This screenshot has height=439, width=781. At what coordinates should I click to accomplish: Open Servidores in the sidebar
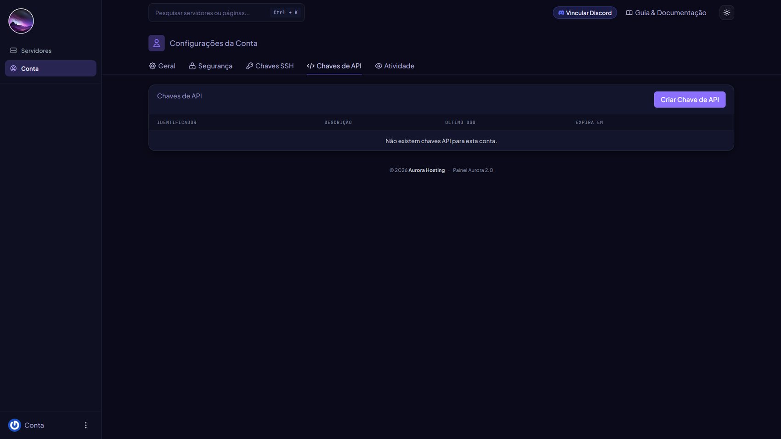tap(51, 51)
